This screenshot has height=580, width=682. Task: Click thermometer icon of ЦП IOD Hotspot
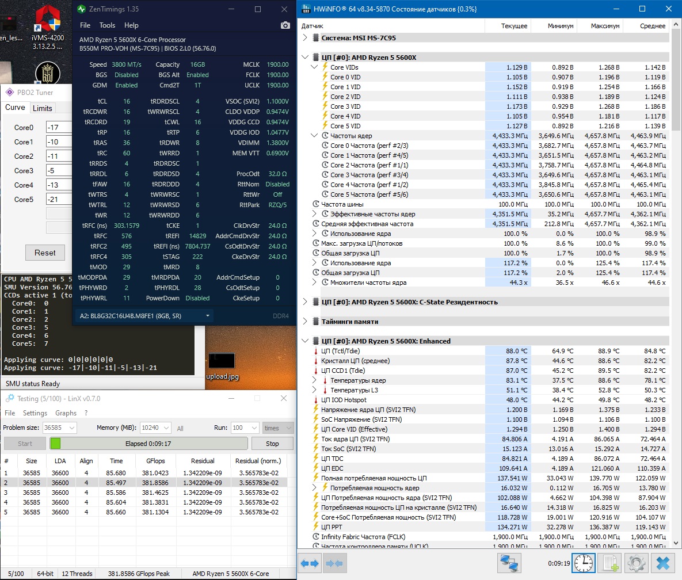click(316, 399)
